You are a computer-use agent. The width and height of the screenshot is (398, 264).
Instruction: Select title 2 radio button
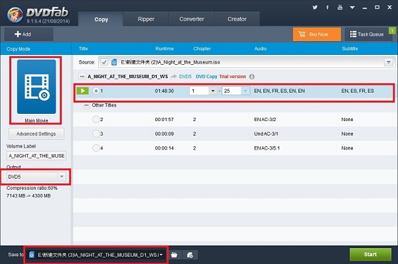(x=96, y=119)
